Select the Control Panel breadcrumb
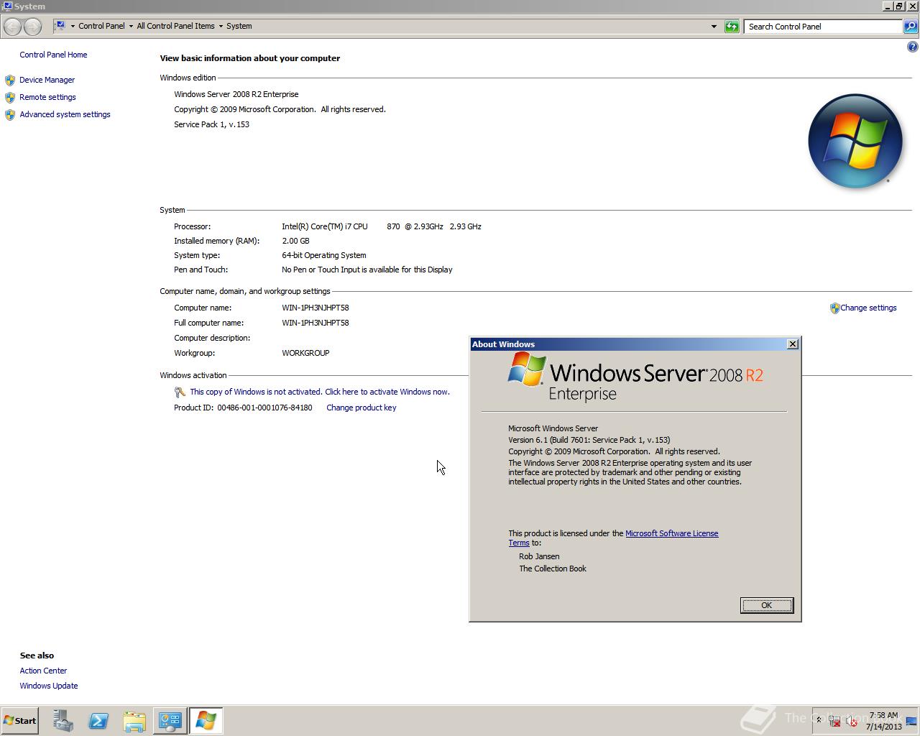Image resolution: width=920 pixels, height=736 pixels. coord(101,26)
